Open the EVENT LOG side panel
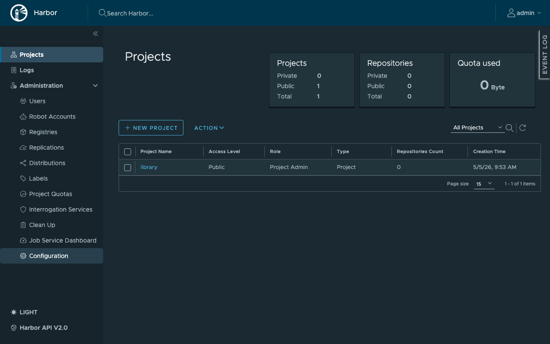 pyautogui.click(x=544, y=55)
